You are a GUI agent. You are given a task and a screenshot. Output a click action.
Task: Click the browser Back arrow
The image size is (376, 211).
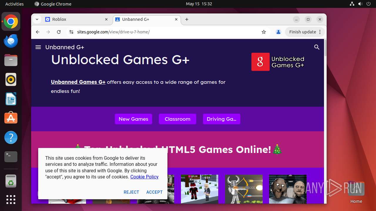[x=38, y=32]
